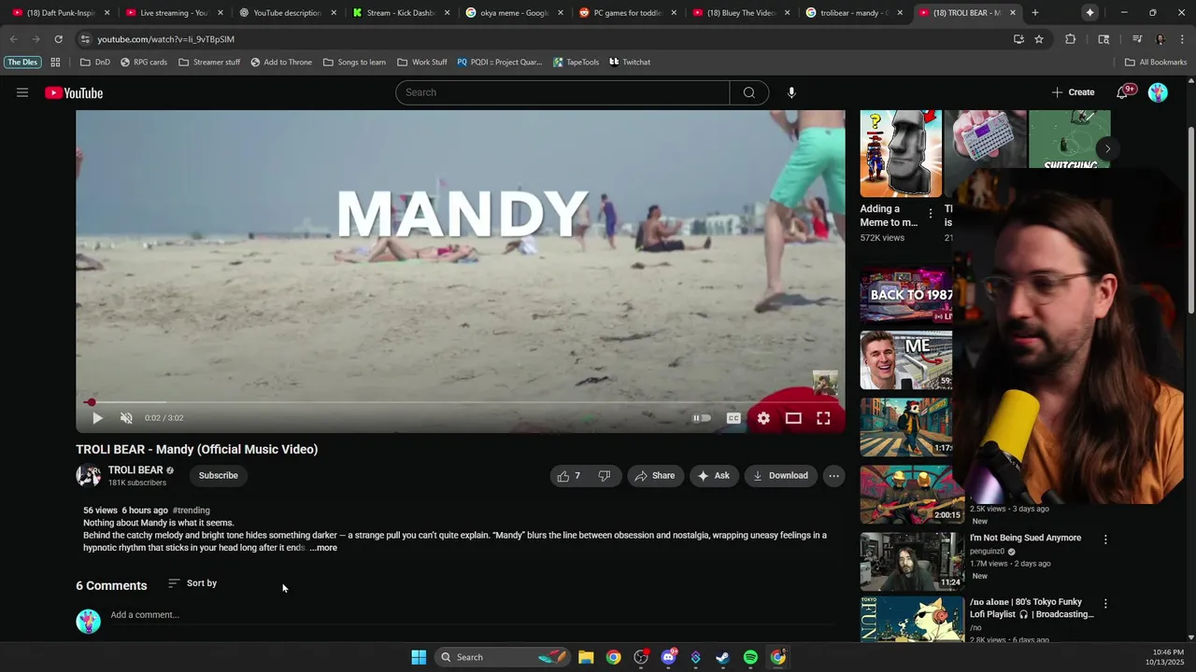Image resolution: width=1196 pixels, height=672 pixels.
Task: Click the search magnifier button
Action: [x=749, y=92]
